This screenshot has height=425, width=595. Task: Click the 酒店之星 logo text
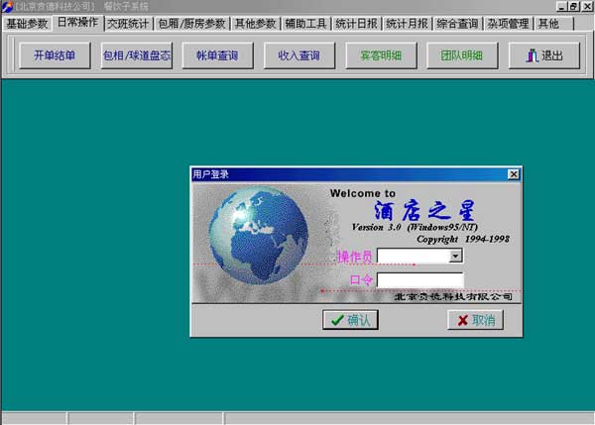424,211
